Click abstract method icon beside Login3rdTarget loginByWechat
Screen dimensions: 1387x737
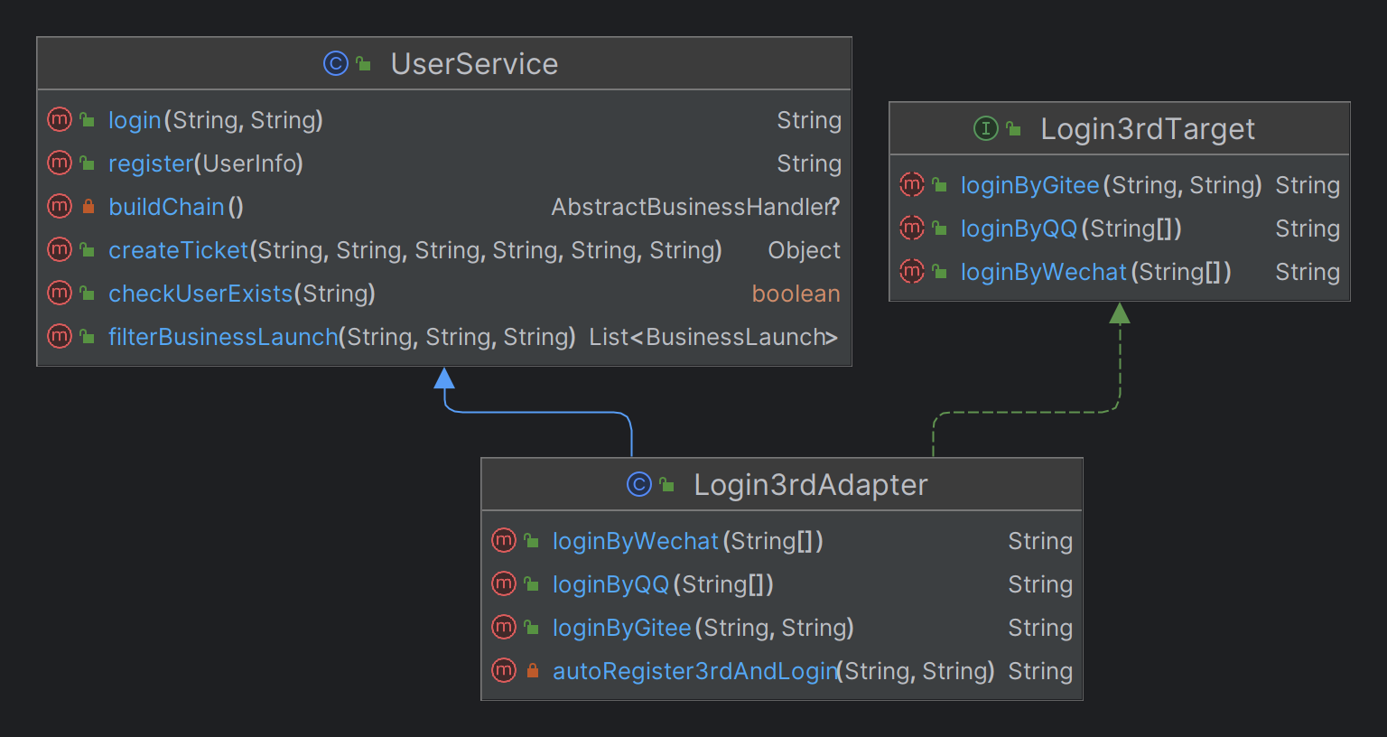click(912, 271)
